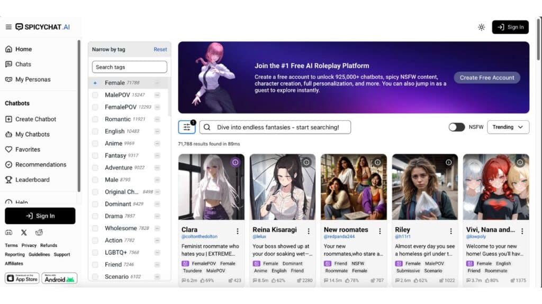
Task: Toggle the light/dark theme sun icon
Action: 481,27
